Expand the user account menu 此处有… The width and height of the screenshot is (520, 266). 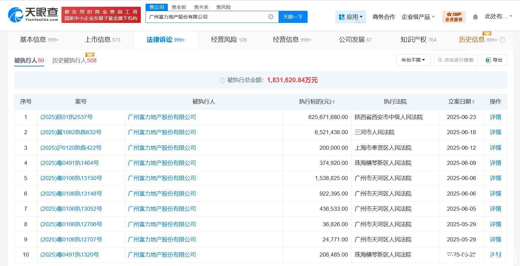tap(498, 17)
